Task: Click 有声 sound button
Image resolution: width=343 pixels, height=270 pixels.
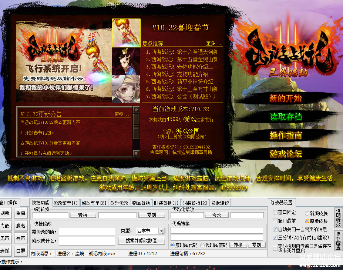Action: pyautogui.click(x=21, y=238)
